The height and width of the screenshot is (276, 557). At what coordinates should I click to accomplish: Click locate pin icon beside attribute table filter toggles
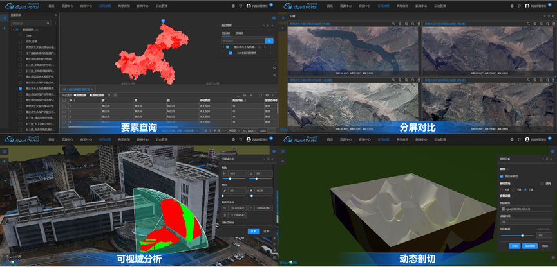(x=109, y=95)
